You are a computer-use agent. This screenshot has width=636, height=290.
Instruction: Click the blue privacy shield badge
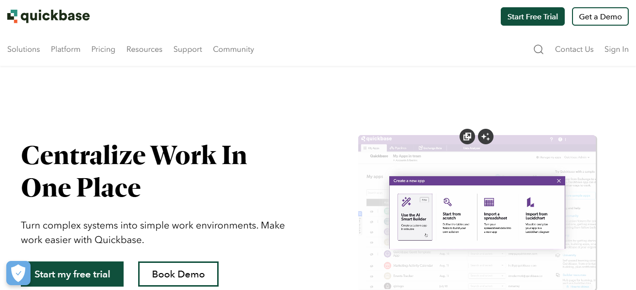tap(18, 273)
